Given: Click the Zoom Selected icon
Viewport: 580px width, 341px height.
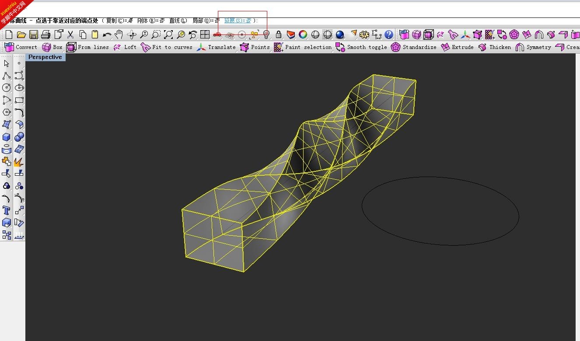Looking at the screenshot, I should pyautogui.click(x=181, y=35).
